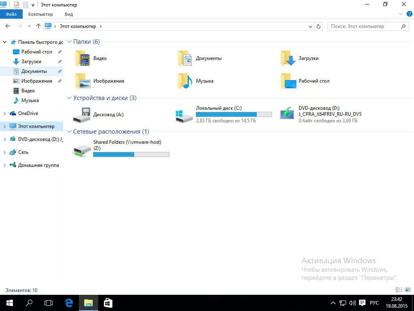Viewport: 414px width, 311px height.
Task: Expand the Домашняя группа tree node
Action: tap(4, 165)
